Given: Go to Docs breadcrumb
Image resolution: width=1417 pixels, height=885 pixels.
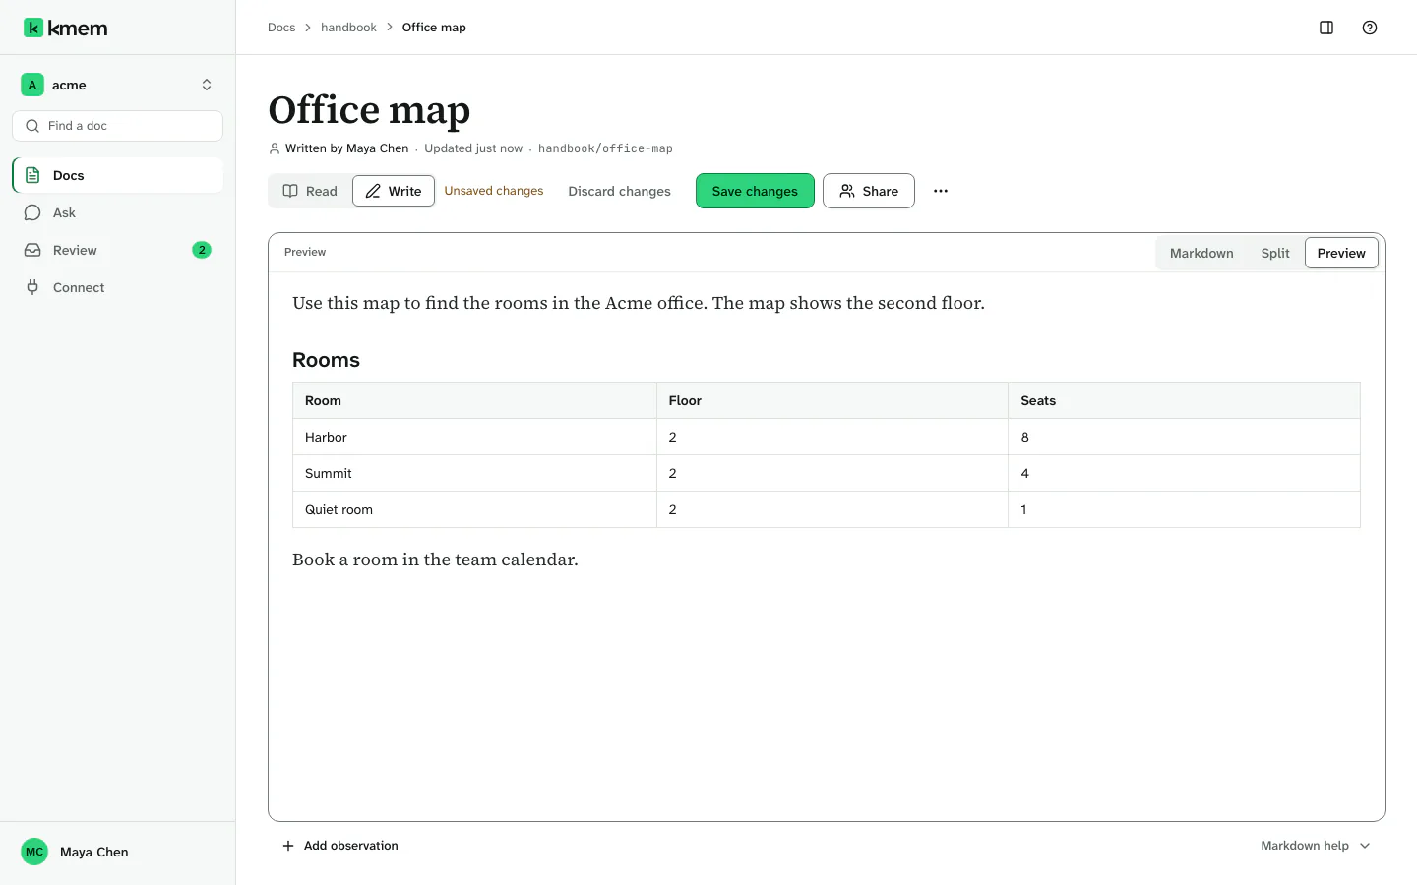Looking at the screenshot, I should tap(281, 28).
